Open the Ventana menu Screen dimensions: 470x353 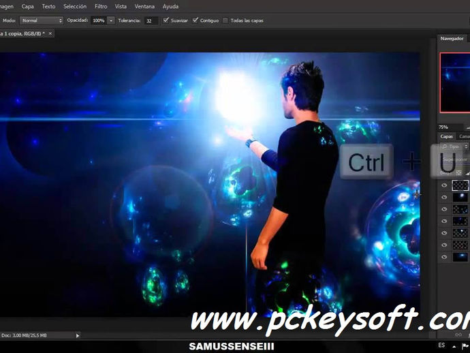tap(144, 6)
